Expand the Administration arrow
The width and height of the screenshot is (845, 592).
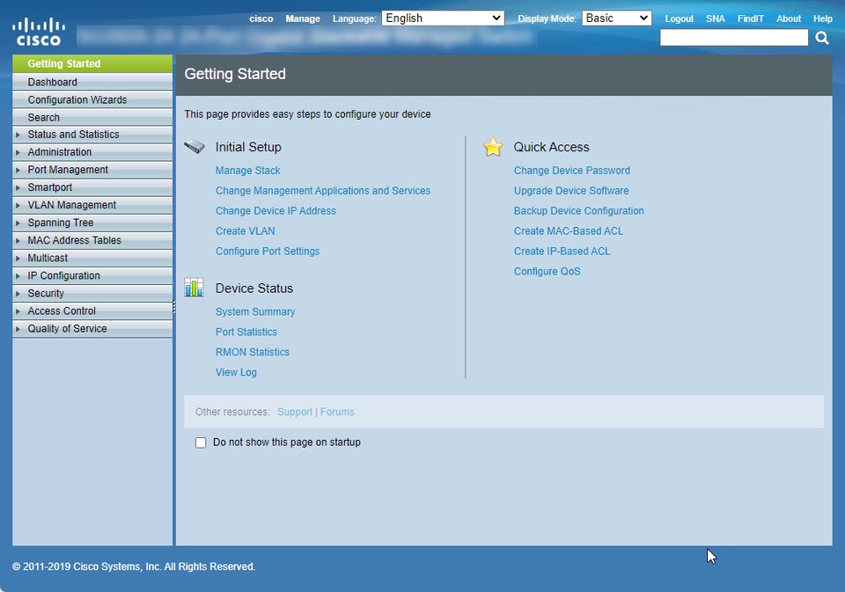tap(18, 152)
